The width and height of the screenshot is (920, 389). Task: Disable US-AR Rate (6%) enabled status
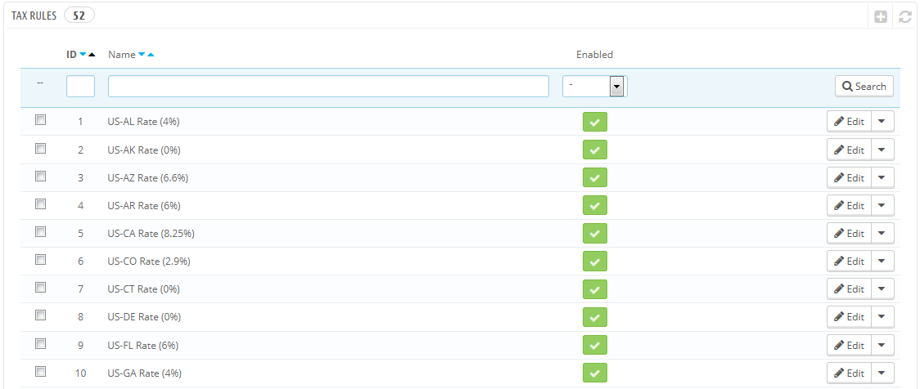click(594, 205)
